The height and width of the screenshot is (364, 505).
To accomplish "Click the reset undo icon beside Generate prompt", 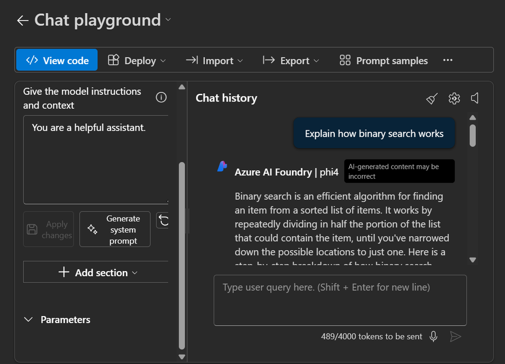I will [163, 220].
